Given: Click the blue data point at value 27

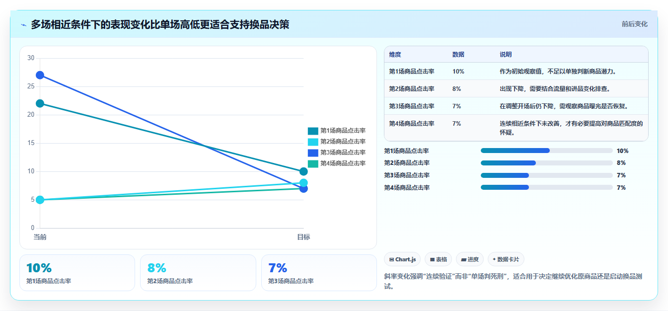Looking at the screenshot, I should (x=40, y=75).
